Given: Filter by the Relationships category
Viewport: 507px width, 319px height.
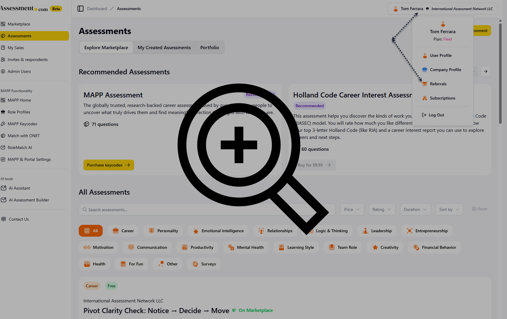Looking at the screenshot, I should 275,231.
